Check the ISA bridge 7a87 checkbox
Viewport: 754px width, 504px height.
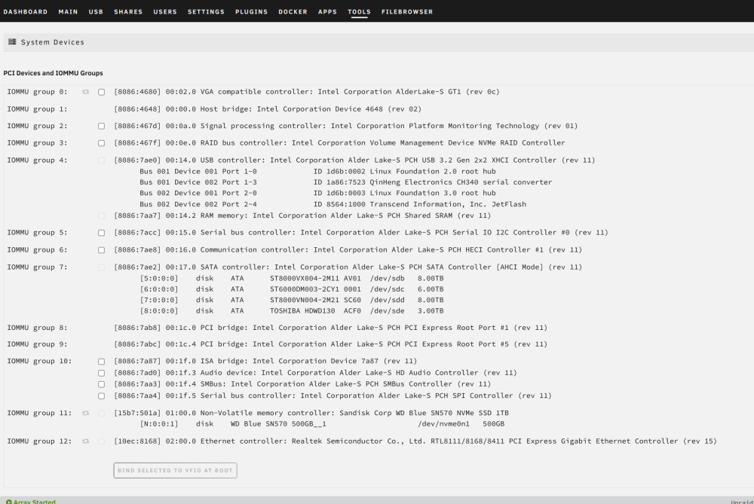tap(102, 362)
